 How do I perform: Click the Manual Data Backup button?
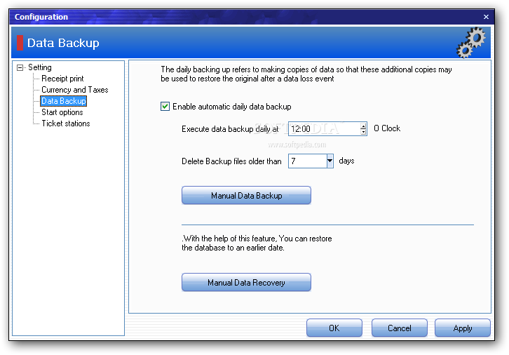click(x=246, y=195)
